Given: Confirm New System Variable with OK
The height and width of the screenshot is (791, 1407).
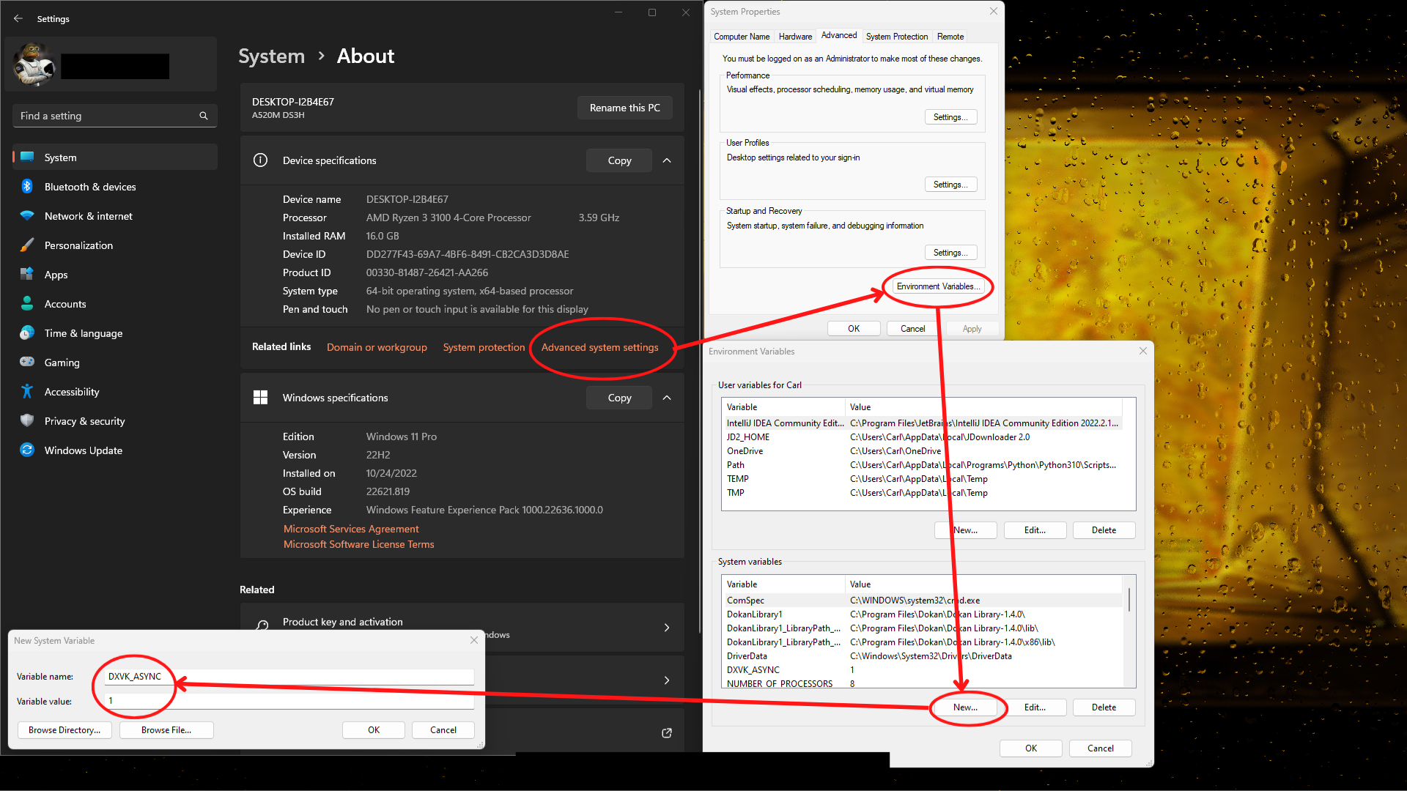Looking at the screenshot, I should click(x=374, y=730).
